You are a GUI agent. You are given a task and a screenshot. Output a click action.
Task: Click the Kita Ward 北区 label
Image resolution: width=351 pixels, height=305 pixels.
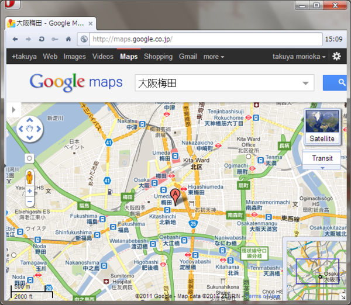pyautogui.click(x=197, y=164)
